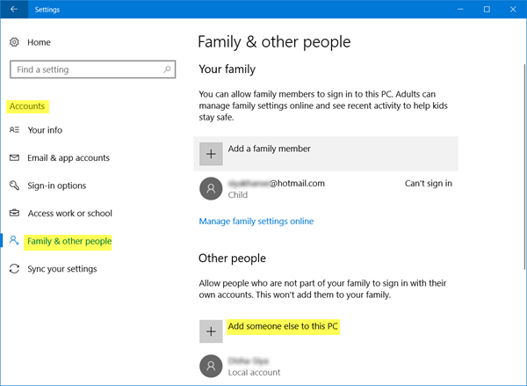Maximize the Settings window
Image resolution: width=527 pixels, height=386 pixels.
click(487, 10)
